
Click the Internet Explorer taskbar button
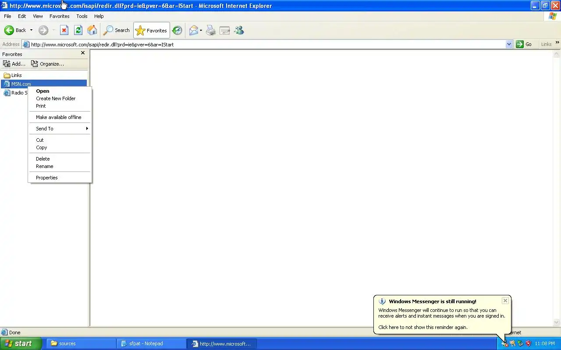click(222, 343)
